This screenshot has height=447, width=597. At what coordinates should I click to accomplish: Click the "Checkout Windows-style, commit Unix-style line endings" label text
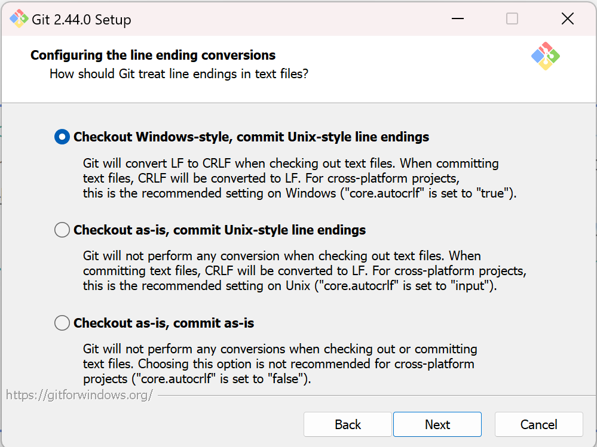click(x=251, y=137)
